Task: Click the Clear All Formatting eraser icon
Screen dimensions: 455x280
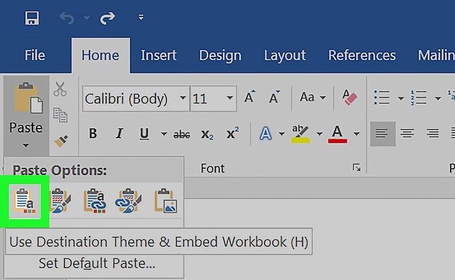Action: pos(349,98)
